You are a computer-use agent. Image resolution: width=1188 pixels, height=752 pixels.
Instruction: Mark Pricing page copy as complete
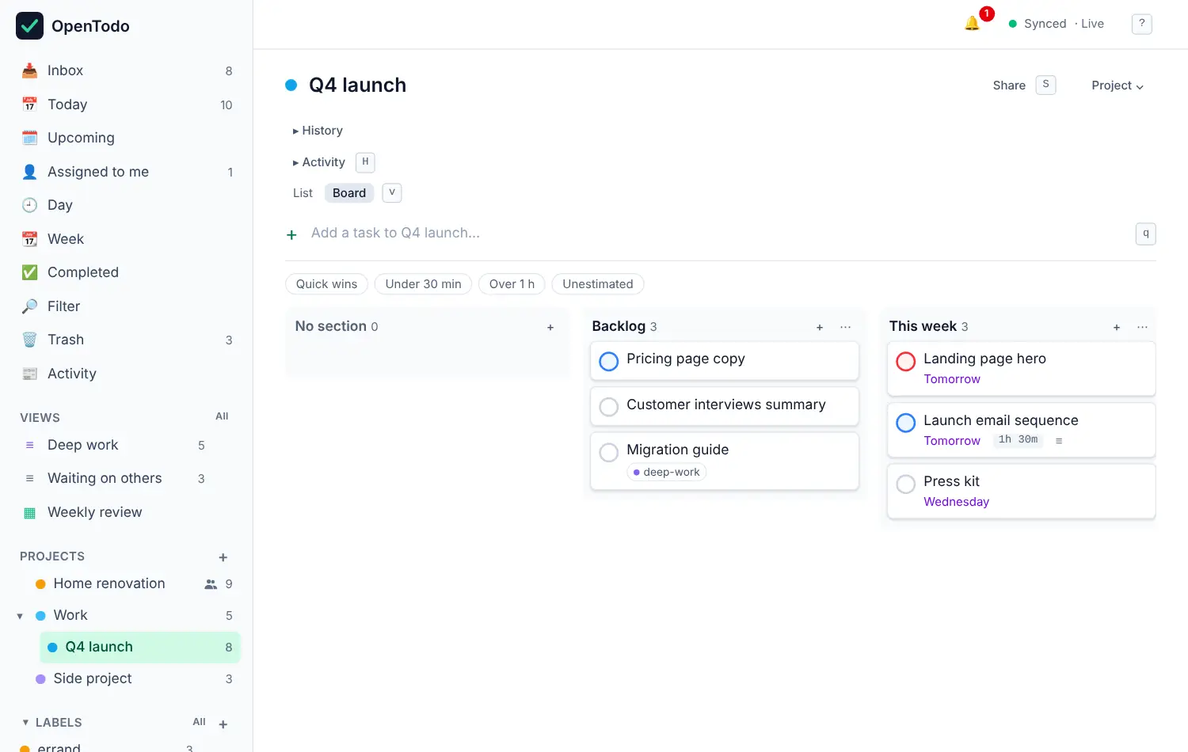(609, 361)
